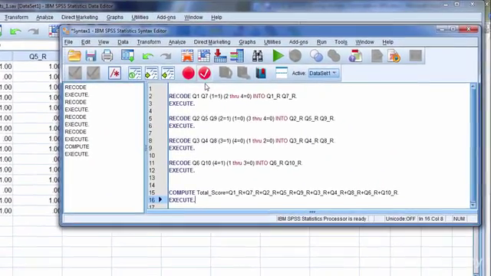
Task: Open Add-ons menu in Data Editor window
Action: click(x=166, y=17)
